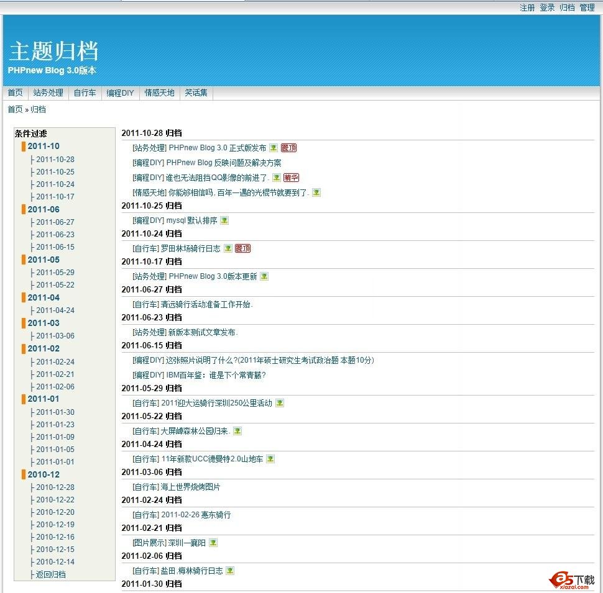Open post 海上世界烧烤图片
Screen dimensions: 603x593
pos(190,487)
